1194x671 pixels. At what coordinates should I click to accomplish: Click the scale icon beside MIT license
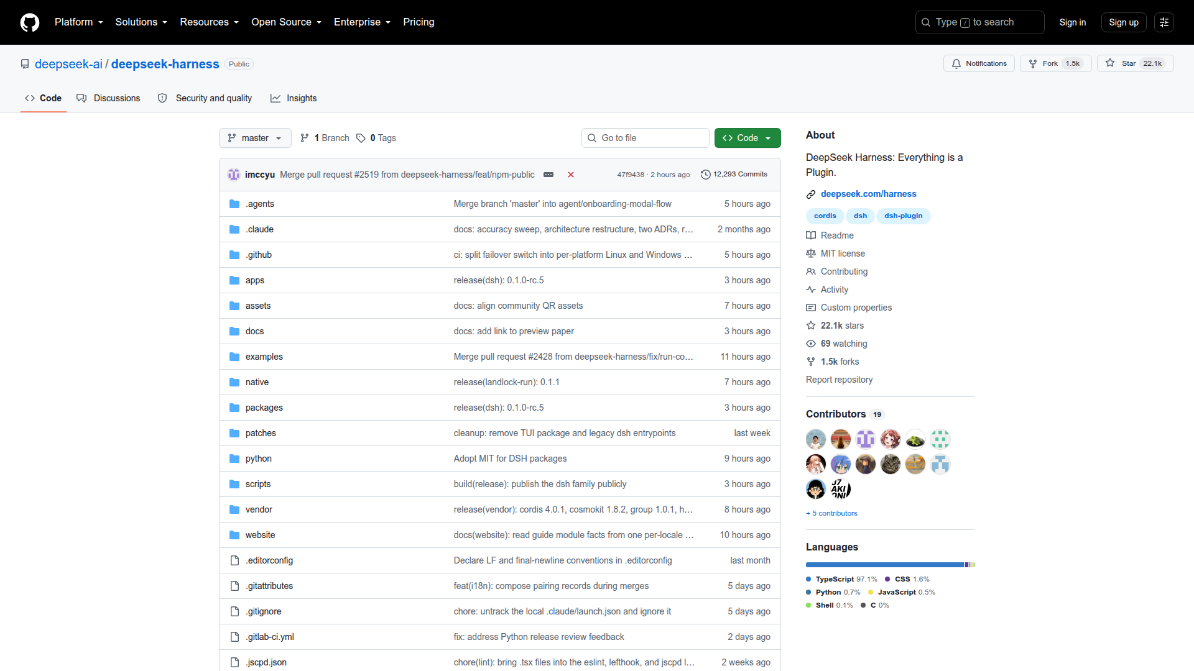click(x=811, y=253)
